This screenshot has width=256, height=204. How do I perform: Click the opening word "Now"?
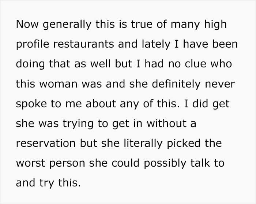coord(27,24)
